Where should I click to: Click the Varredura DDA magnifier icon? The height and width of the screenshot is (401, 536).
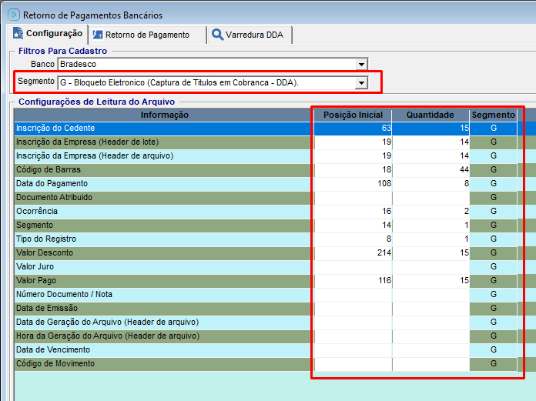pyautogui.click(x=217, y=35)
